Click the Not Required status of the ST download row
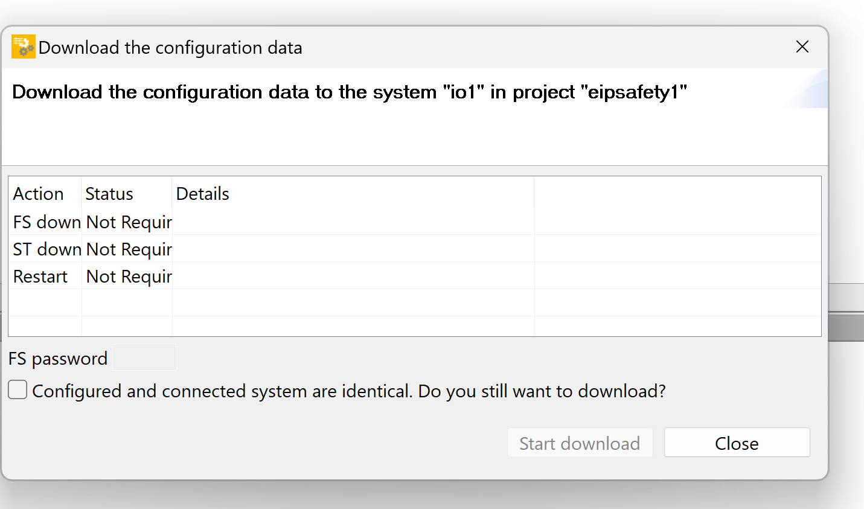 [129, 249]
